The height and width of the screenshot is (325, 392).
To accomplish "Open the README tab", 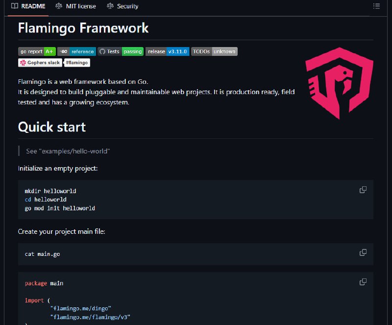I will [x=28, y=6].
